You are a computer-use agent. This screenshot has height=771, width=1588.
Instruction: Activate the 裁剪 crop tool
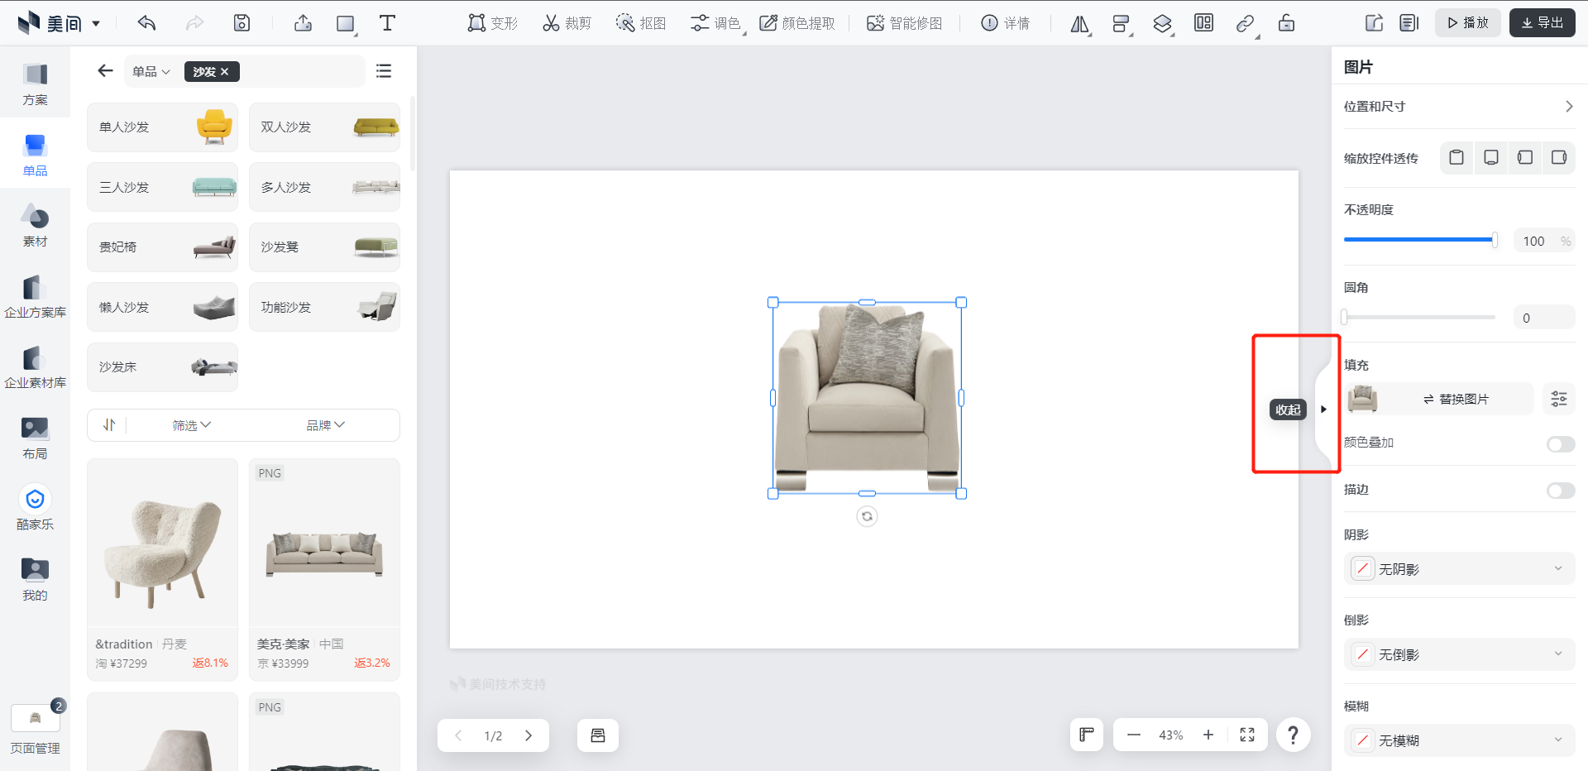pyautogui.click(x=567, y=23)
